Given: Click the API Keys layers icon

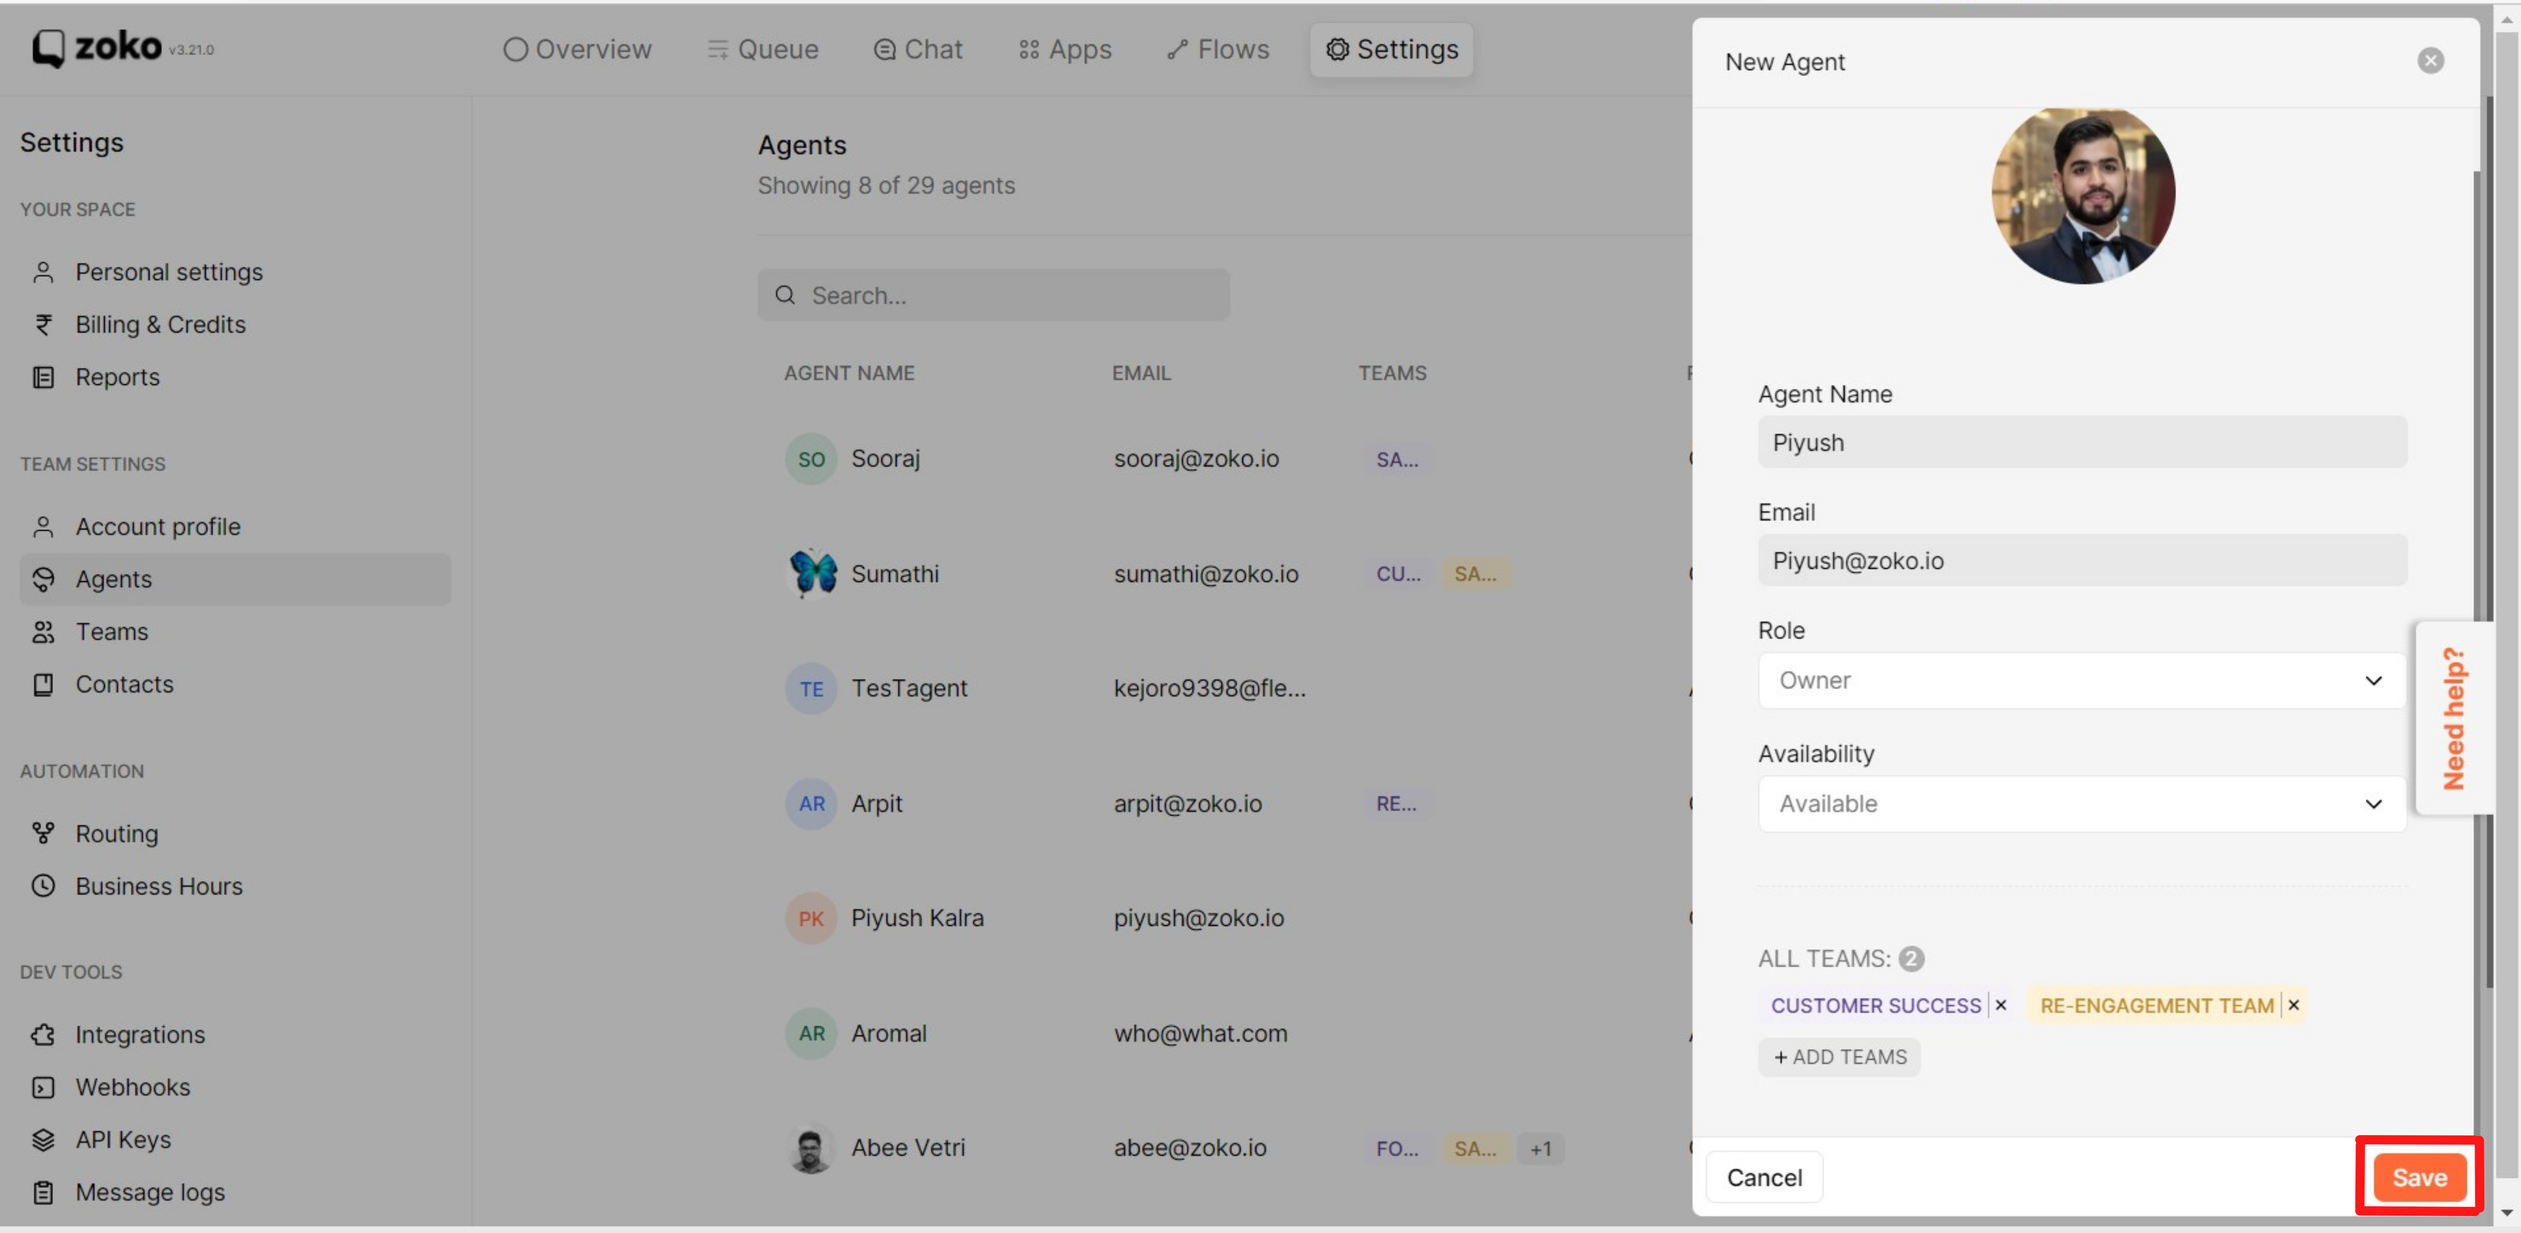Looking at the screenshot, I should tap(43, 1139).
